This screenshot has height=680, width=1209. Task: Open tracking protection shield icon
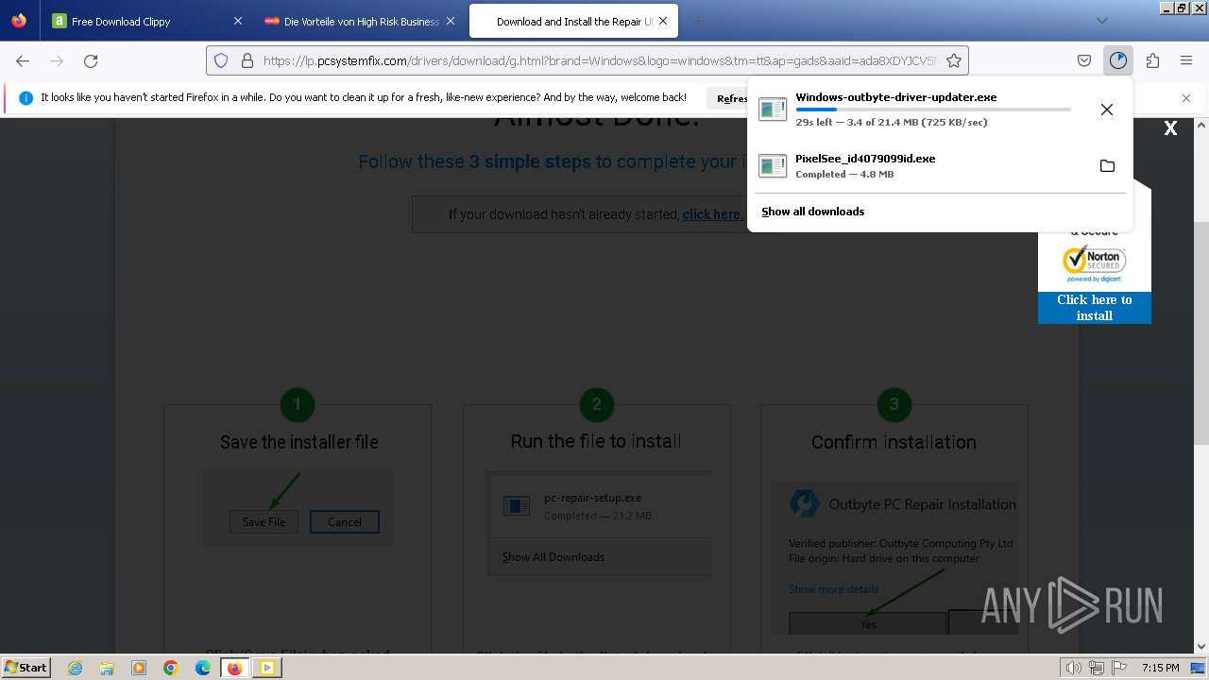tap(221, 60)
